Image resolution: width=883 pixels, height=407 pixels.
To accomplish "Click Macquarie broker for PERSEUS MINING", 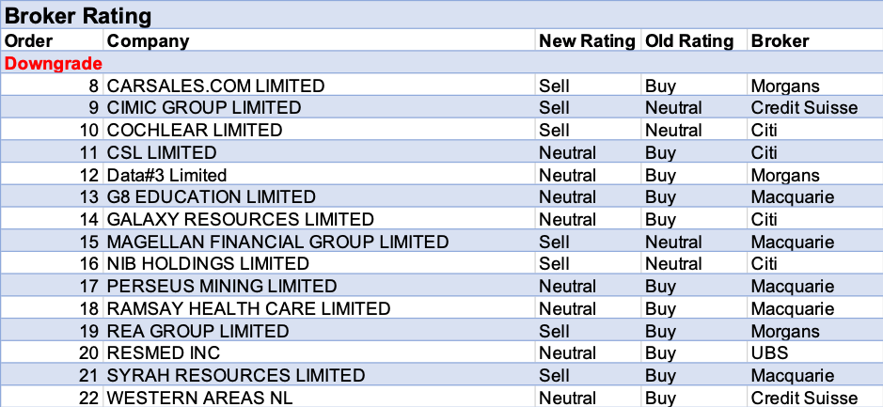I will [x=792, y=286].
